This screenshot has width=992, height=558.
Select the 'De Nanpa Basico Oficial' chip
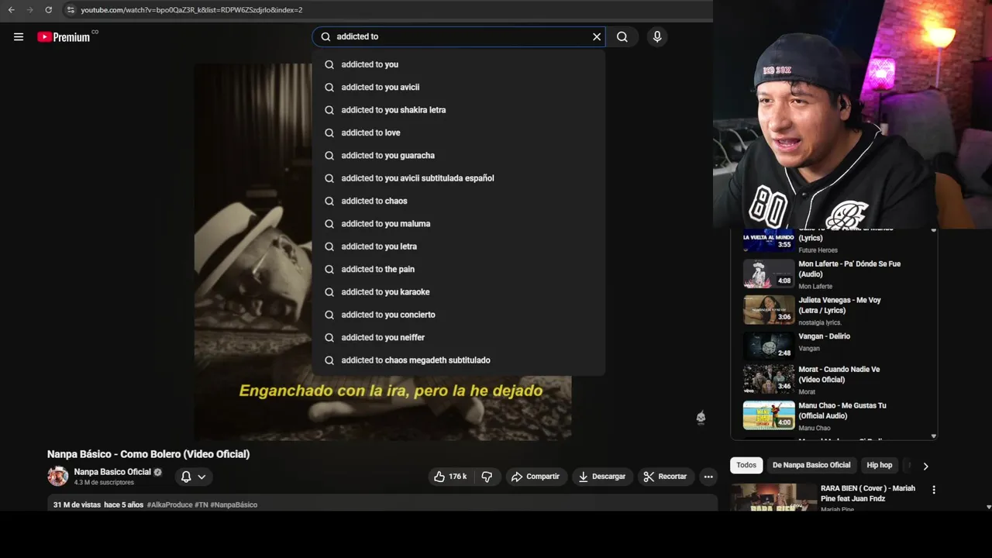[x=811, y=465]
